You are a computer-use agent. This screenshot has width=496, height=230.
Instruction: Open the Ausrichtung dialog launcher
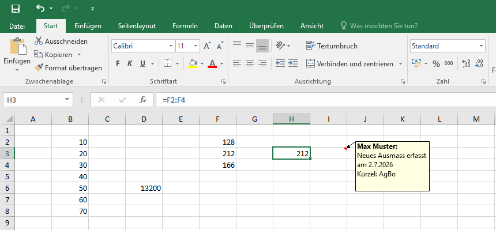point(403,82)
